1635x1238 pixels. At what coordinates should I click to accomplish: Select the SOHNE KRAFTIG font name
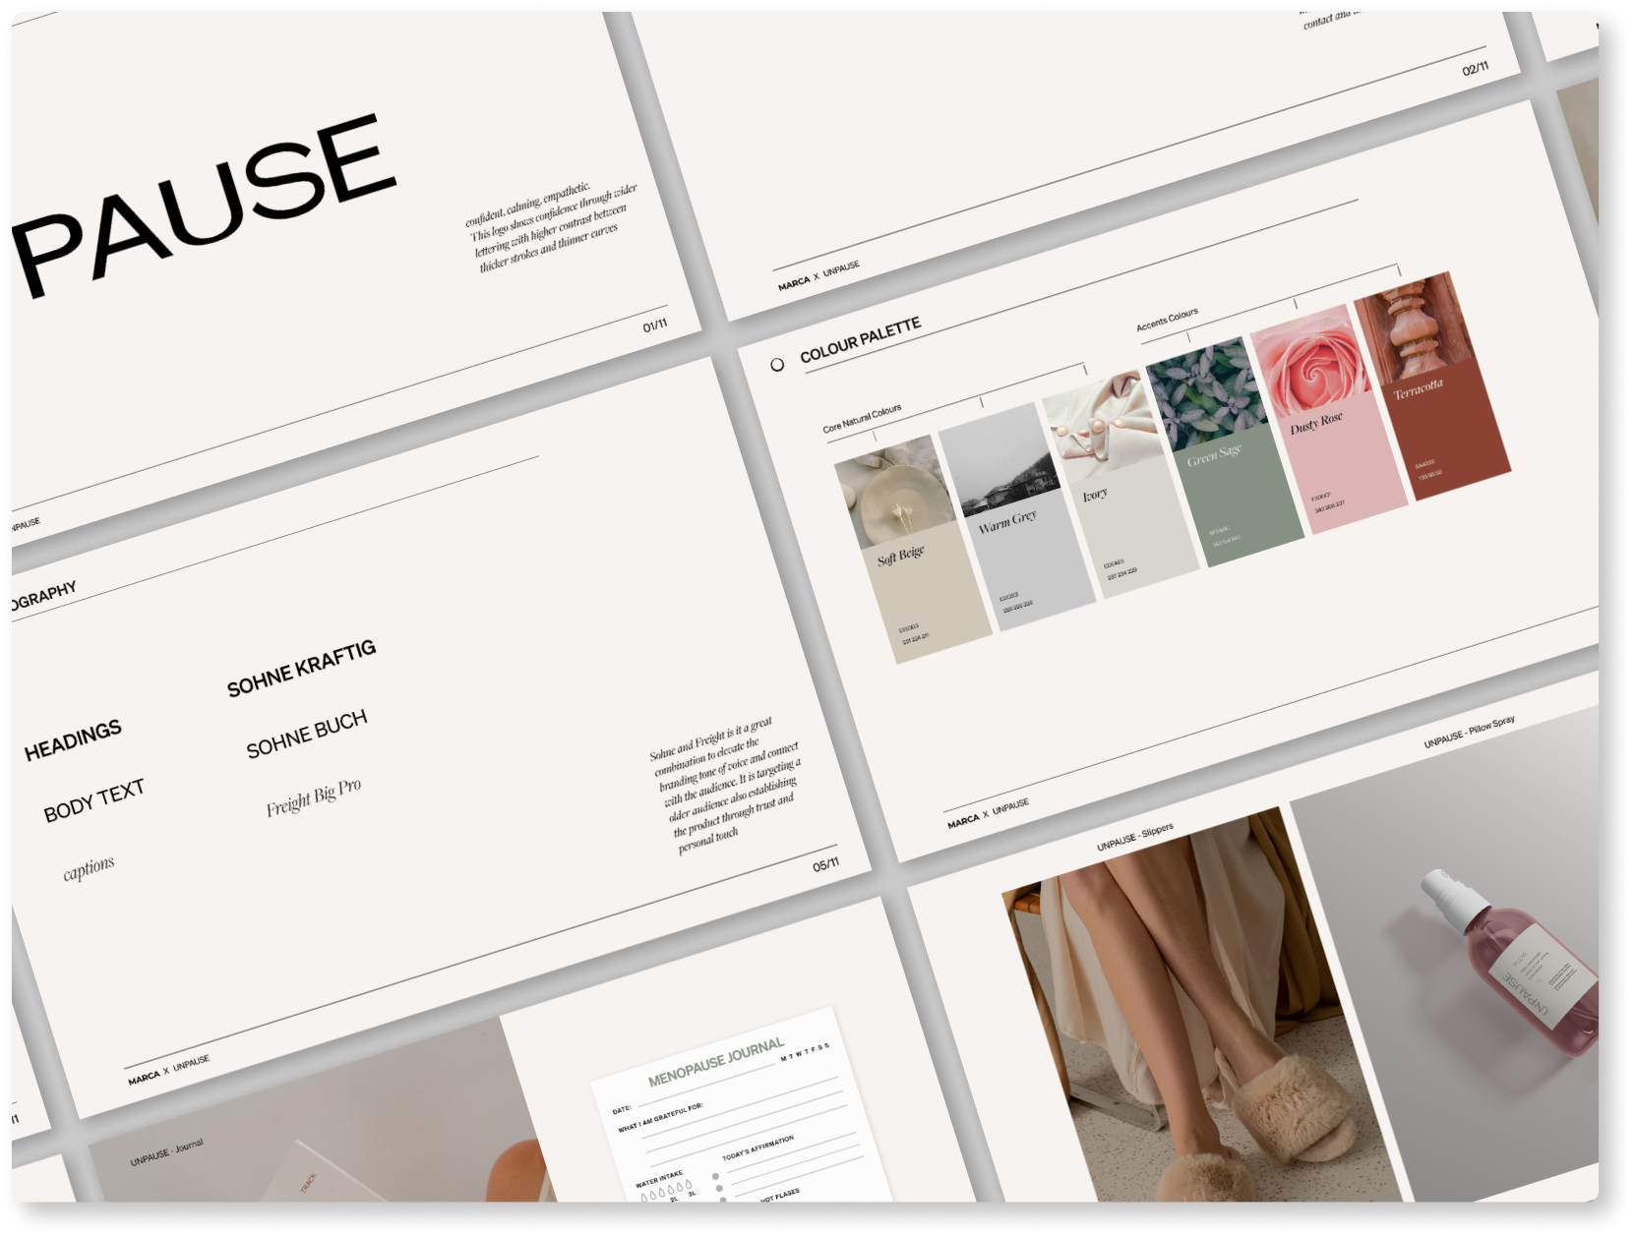(302, 669)
